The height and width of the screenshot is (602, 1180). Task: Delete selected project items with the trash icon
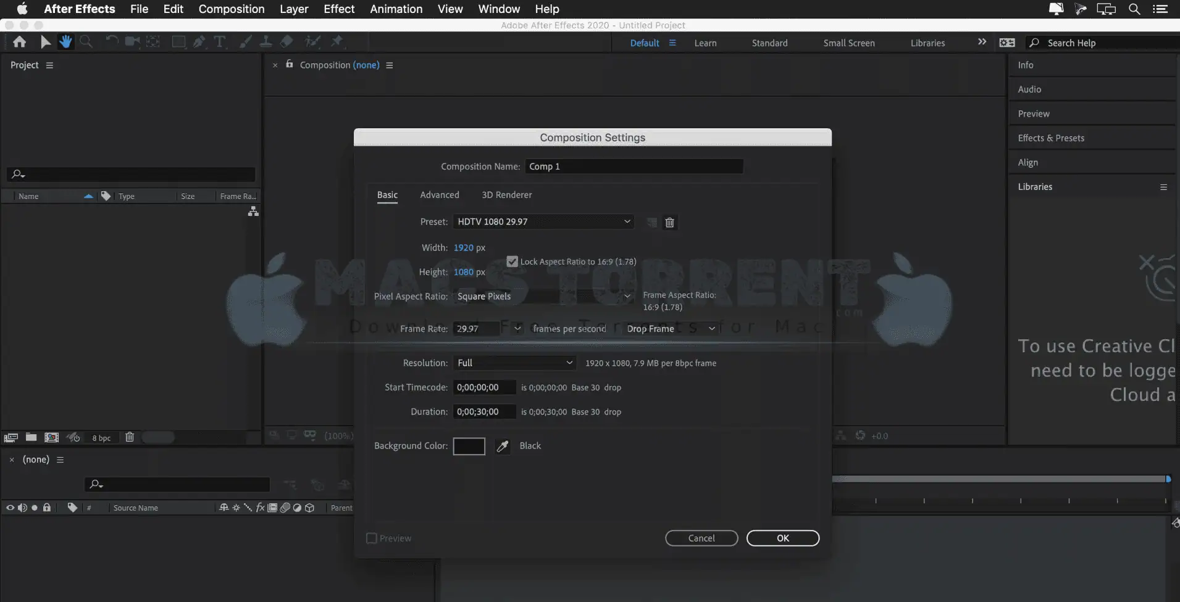point(130,437)
